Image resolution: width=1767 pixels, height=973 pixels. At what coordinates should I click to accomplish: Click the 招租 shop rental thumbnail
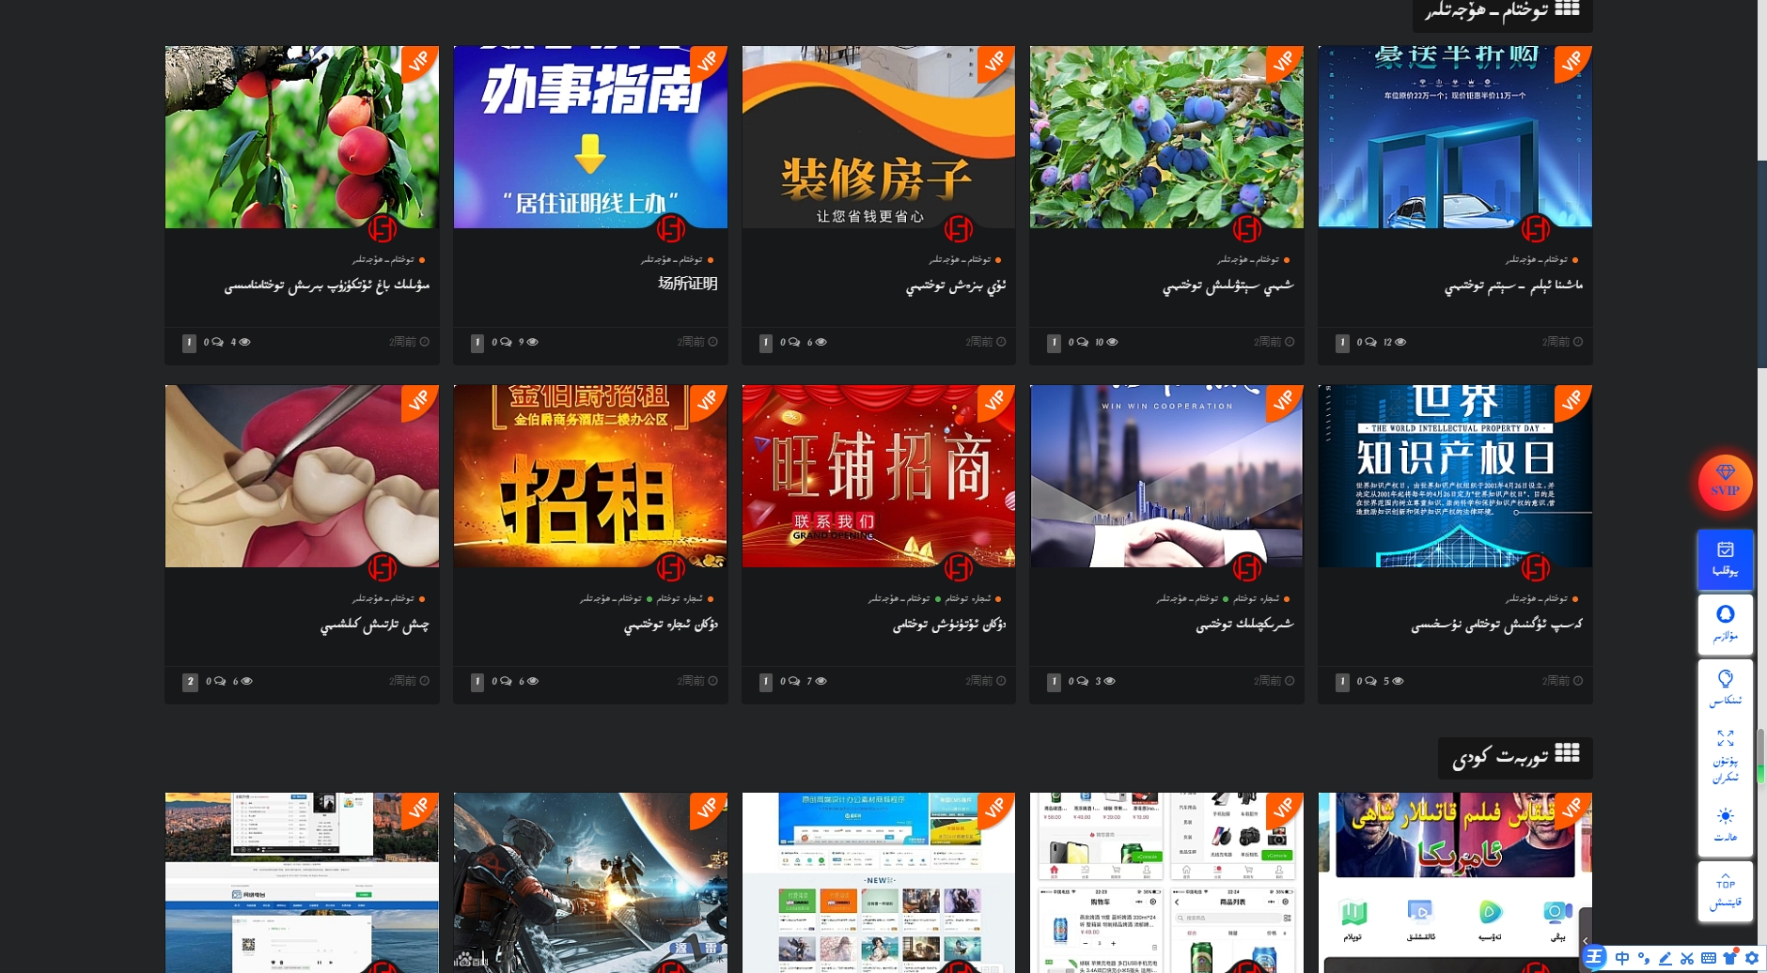(589, 476)
